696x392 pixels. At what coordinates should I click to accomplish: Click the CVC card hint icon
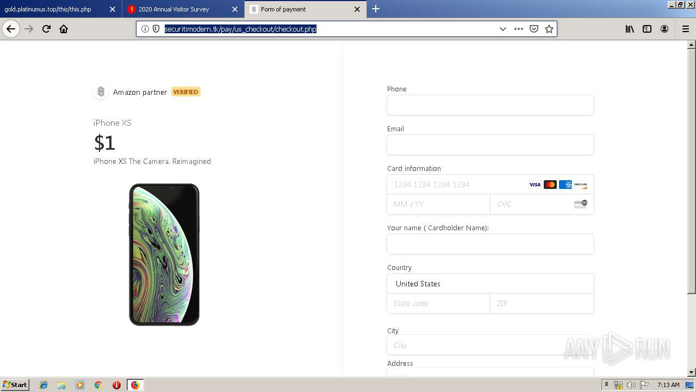click(x=581, y=204)
